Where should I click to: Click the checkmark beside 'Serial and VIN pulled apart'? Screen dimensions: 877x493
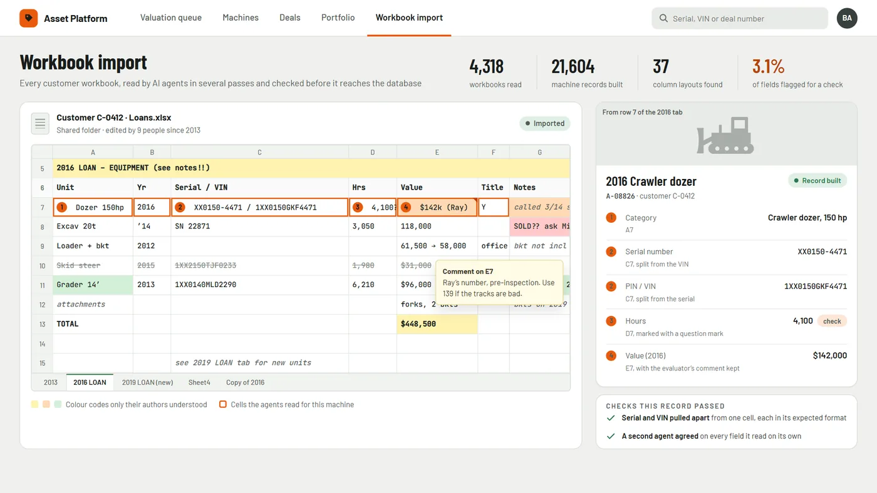coord(611,418)
